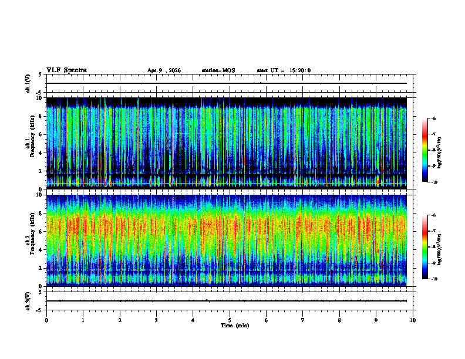Click the log(PSD) label beside ch.2 color bar
The image size is (465, 359).
[439, 250]
